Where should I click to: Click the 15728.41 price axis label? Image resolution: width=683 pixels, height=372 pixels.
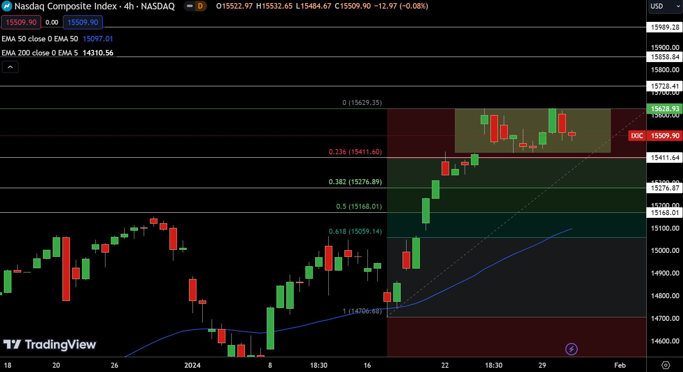tap(665, 86)
